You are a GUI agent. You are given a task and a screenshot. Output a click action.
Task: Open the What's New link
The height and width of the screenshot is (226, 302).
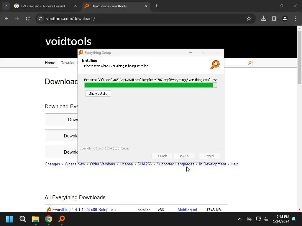pyautogui.click(x=75, y=164)
